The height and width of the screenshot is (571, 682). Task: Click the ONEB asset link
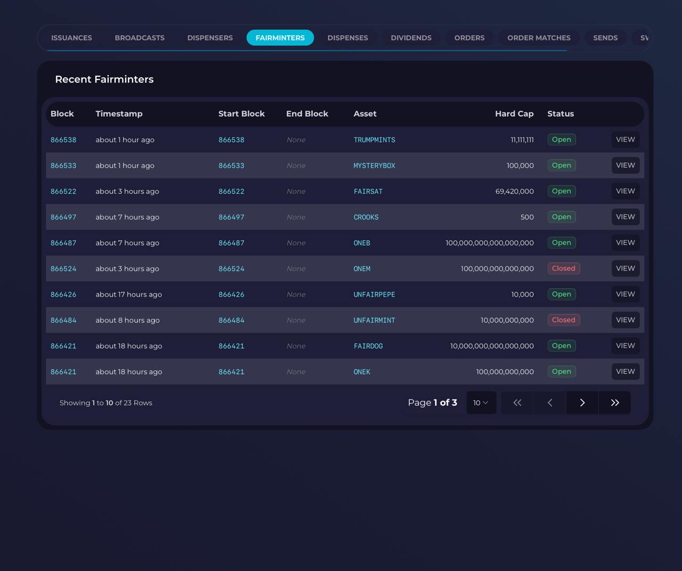(362, 243)
